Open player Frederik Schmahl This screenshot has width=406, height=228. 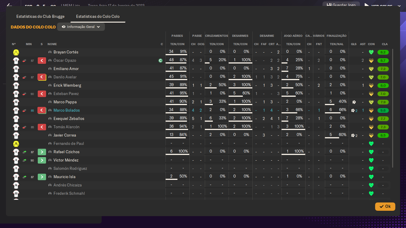[x=69, y=194]
